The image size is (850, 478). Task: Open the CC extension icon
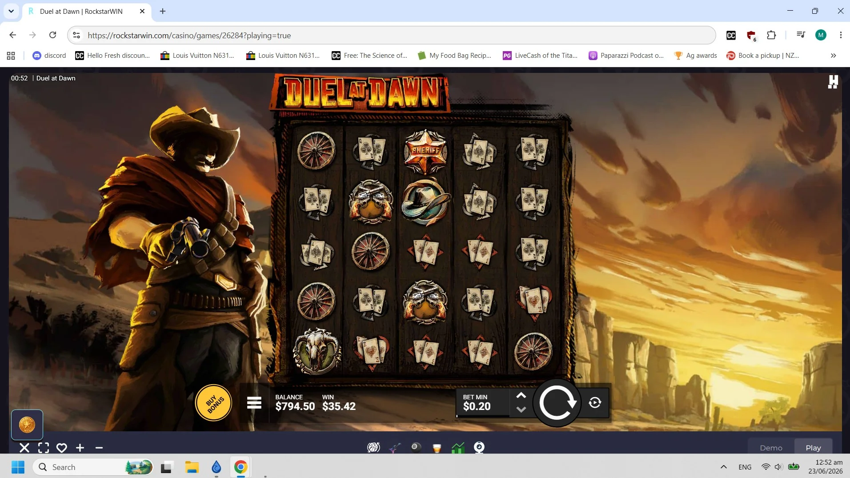pos(731,35)
